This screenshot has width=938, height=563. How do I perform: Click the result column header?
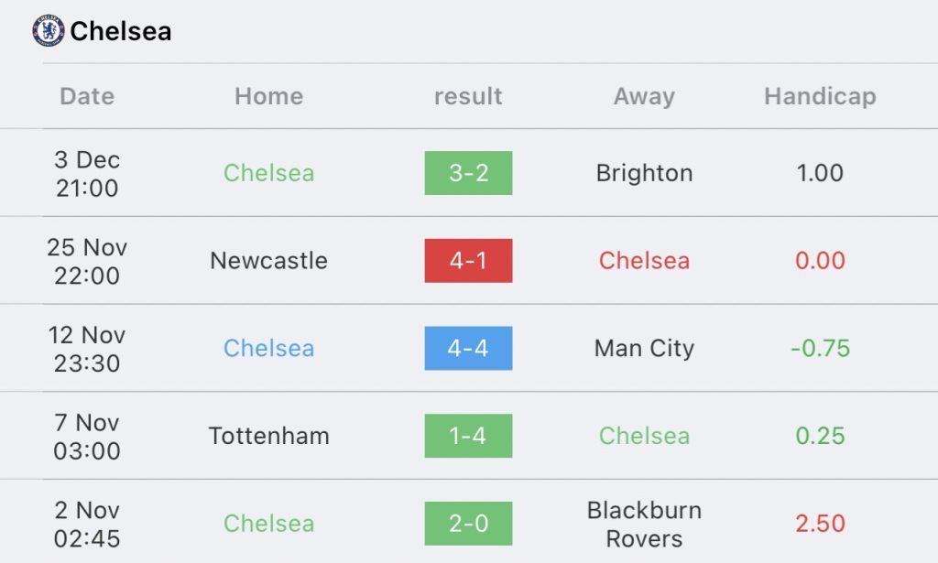pyautogui.click(x=468, y=96)
